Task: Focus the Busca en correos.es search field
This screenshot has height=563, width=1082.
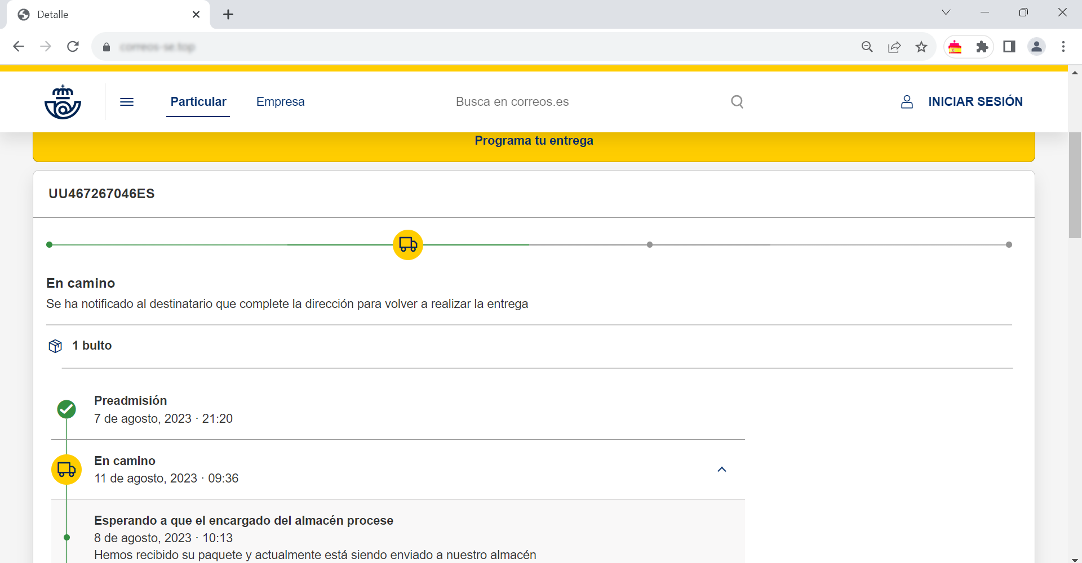Action: pyautogui.click(x=586, y=102)
